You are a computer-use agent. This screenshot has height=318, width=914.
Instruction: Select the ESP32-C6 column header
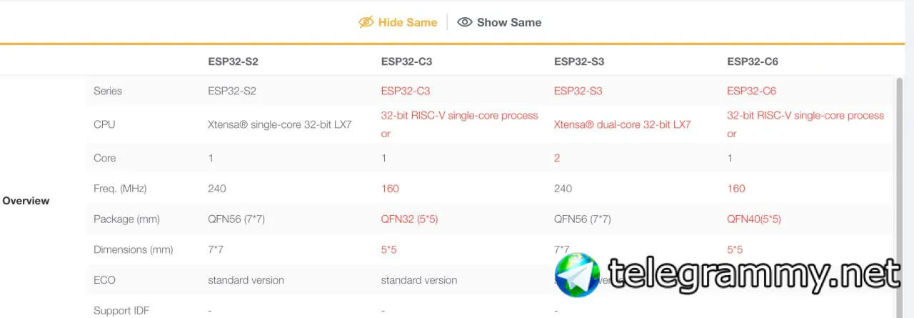click(753, 61)
